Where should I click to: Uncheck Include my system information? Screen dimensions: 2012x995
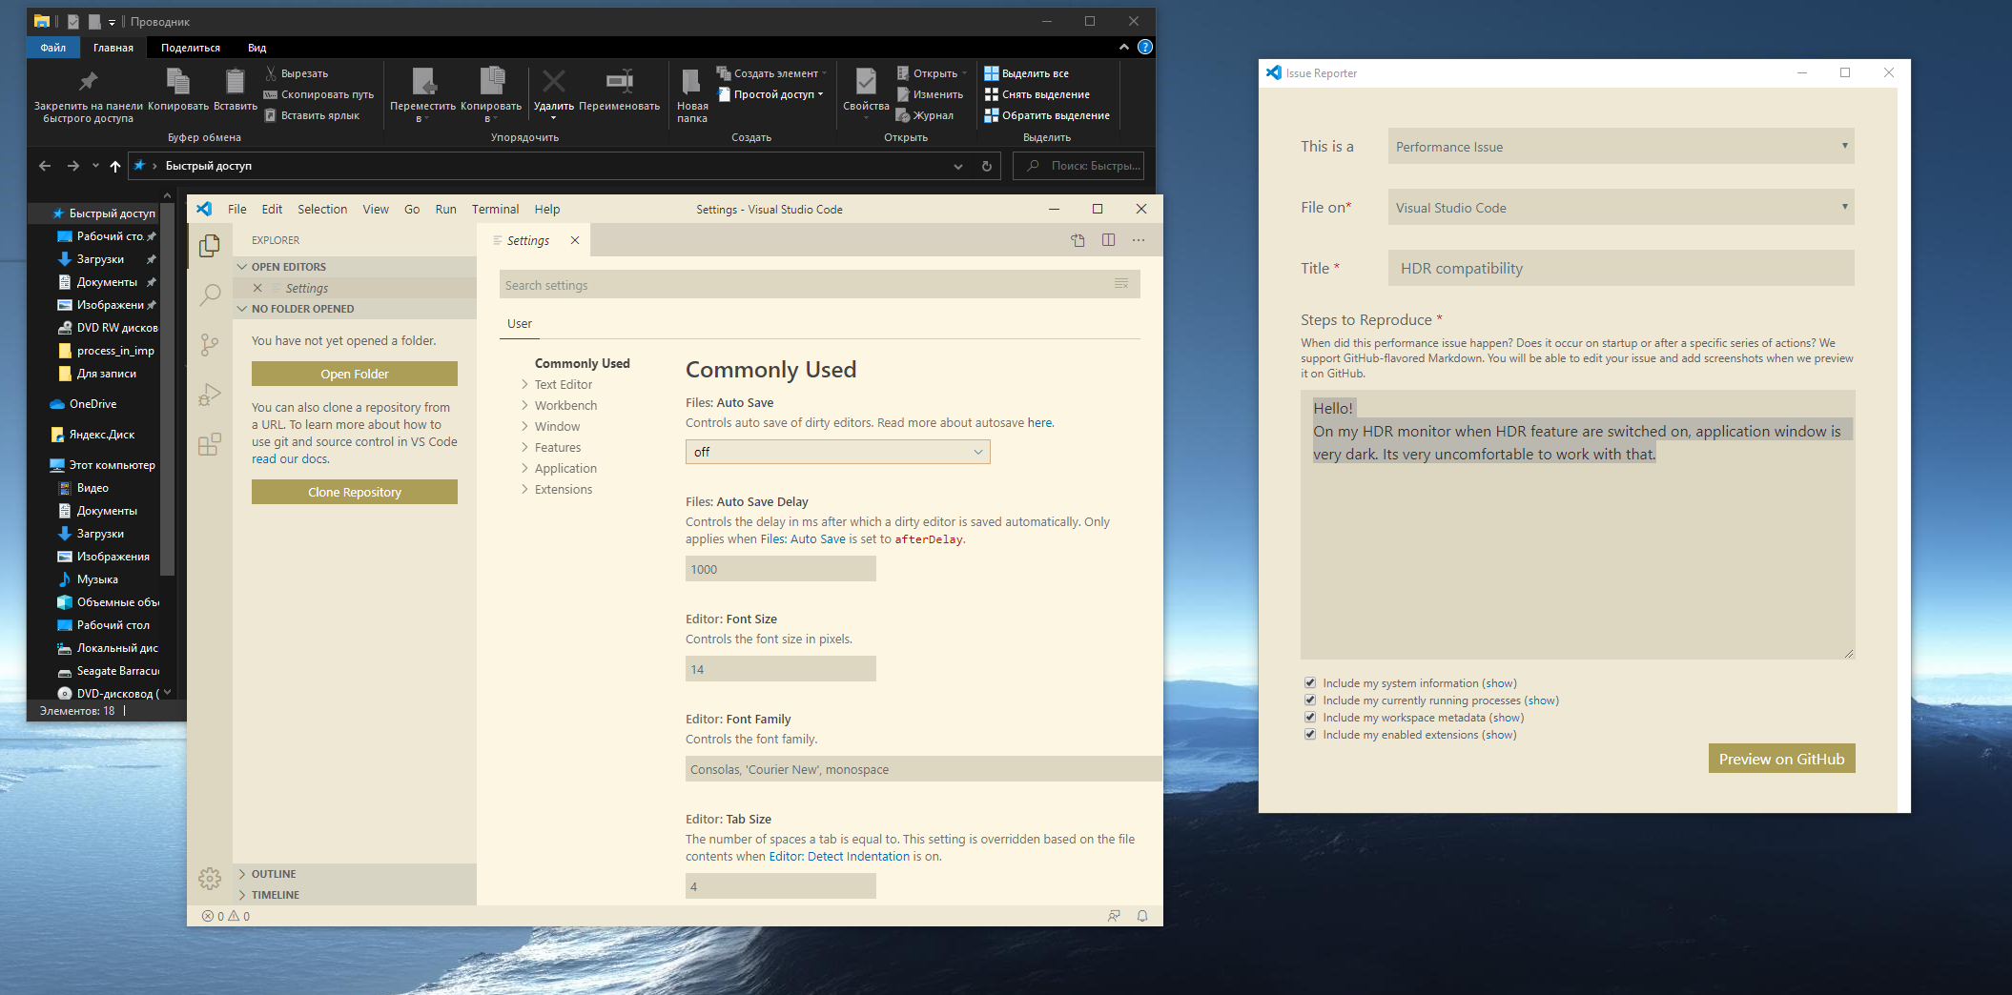[1310, 682]
